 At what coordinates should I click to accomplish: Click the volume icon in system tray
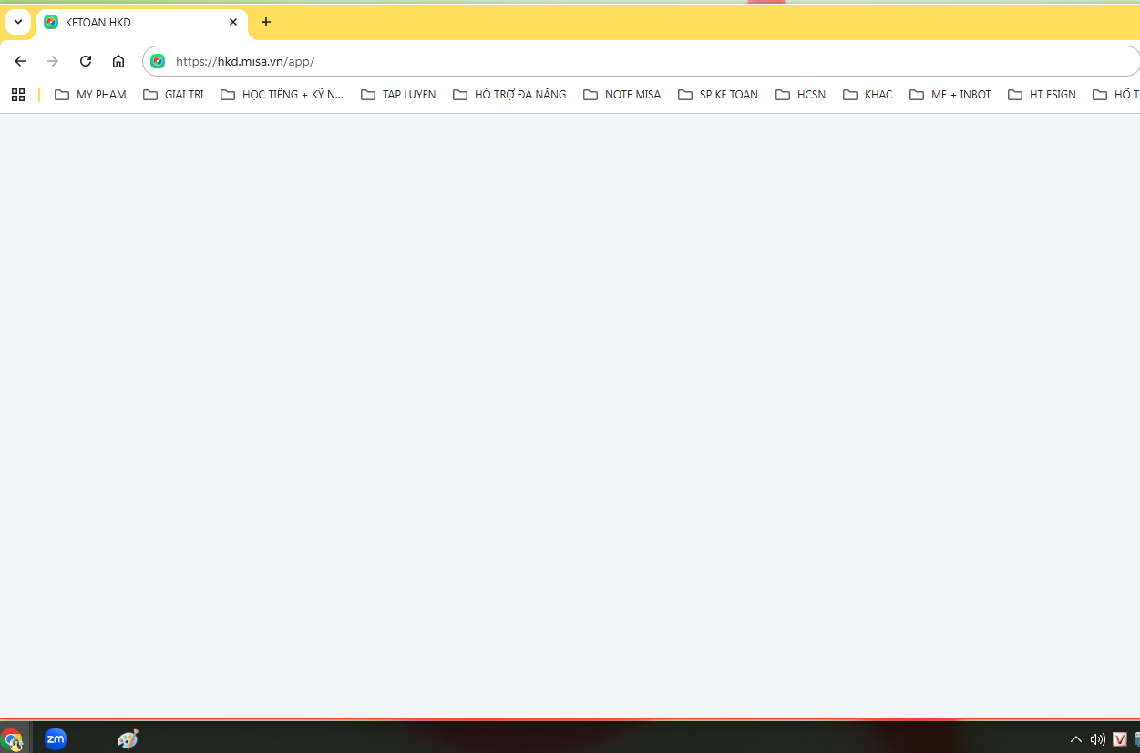click(x=1097, y=739)
